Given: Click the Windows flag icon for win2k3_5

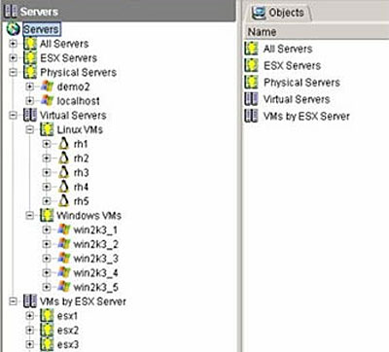Looking at the screenshot, I should [x=64, y=287].
